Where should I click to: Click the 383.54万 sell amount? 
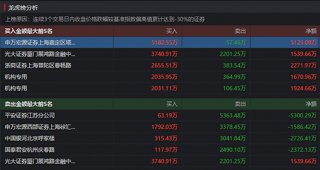tap(234, 65)
